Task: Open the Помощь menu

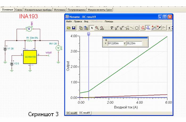Action: click(109, 21)
